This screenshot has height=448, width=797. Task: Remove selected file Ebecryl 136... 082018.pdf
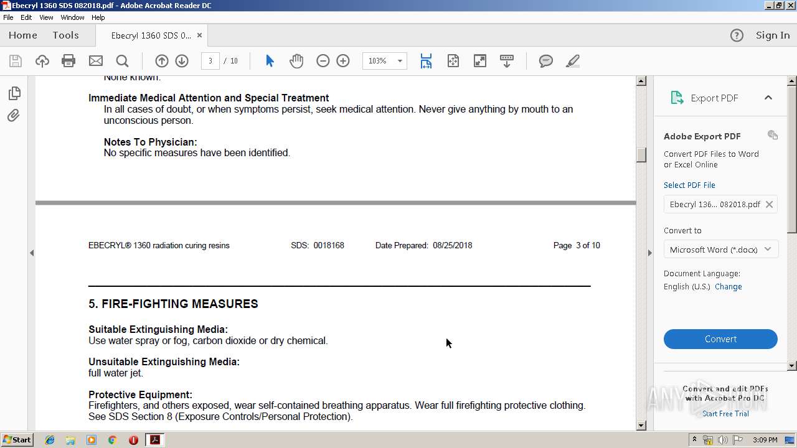769,204
